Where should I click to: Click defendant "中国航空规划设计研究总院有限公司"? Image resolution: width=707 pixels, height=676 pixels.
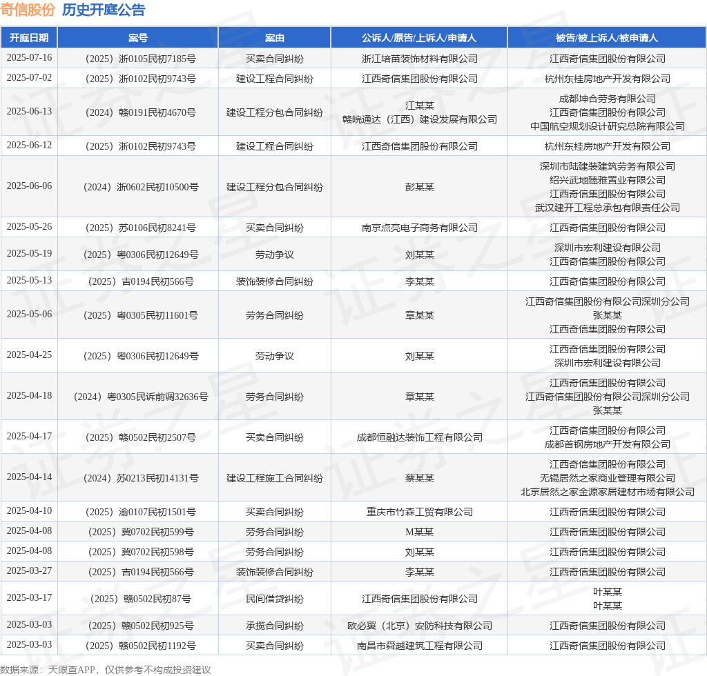[608, 126]
